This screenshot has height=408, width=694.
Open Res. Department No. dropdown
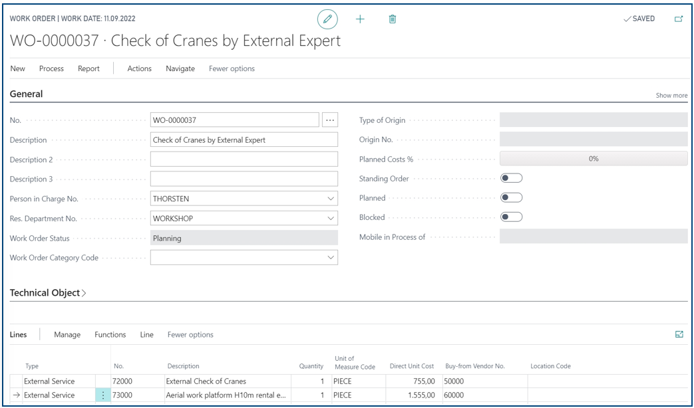click(x=331, y=219)
